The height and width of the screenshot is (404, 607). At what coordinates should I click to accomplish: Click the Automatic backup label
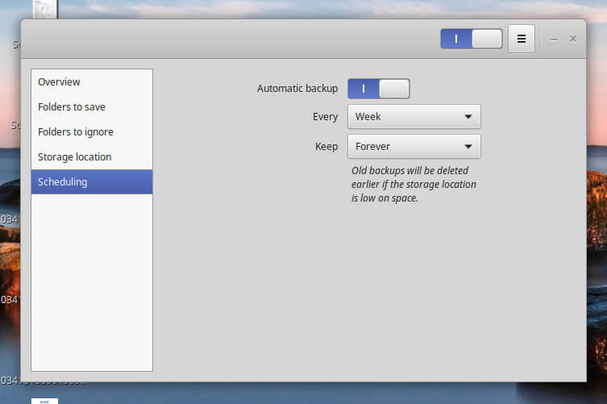[x=297, y=89]
